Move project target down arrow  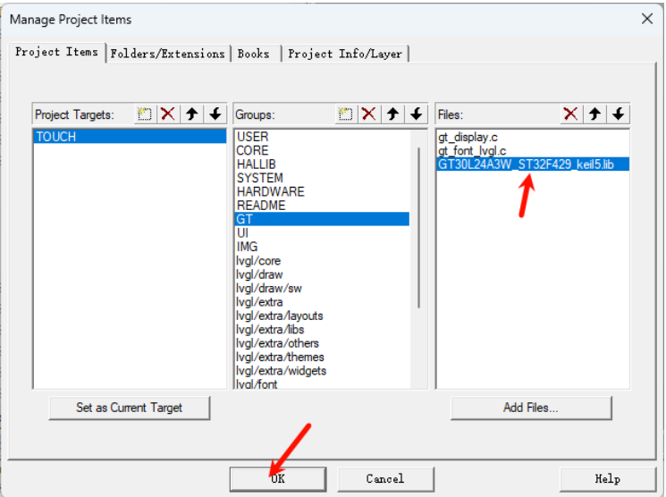pos(215,114)
